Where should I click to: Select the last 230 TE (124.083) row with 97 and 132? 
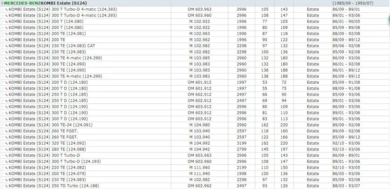[195, 180]
